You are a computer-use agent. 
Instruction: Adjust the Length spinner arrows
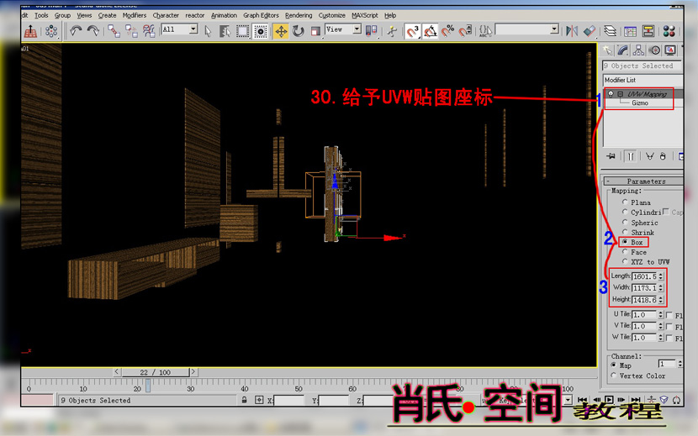pos(661,276)
